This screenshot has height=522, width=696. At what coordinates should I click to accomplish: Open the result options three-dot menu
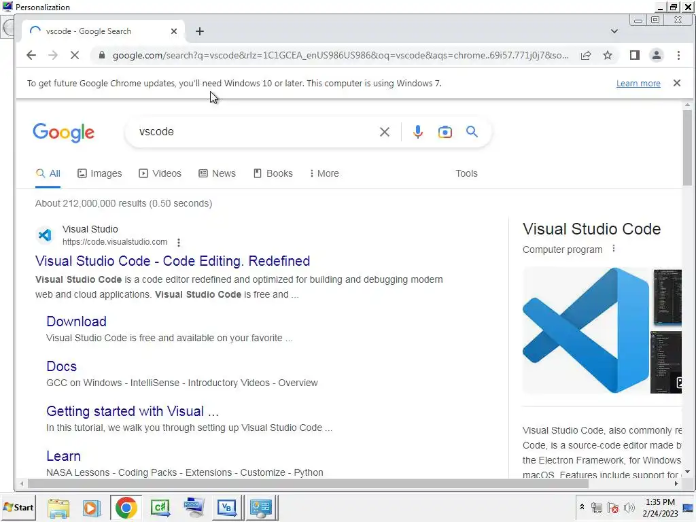tap(179, 243)
